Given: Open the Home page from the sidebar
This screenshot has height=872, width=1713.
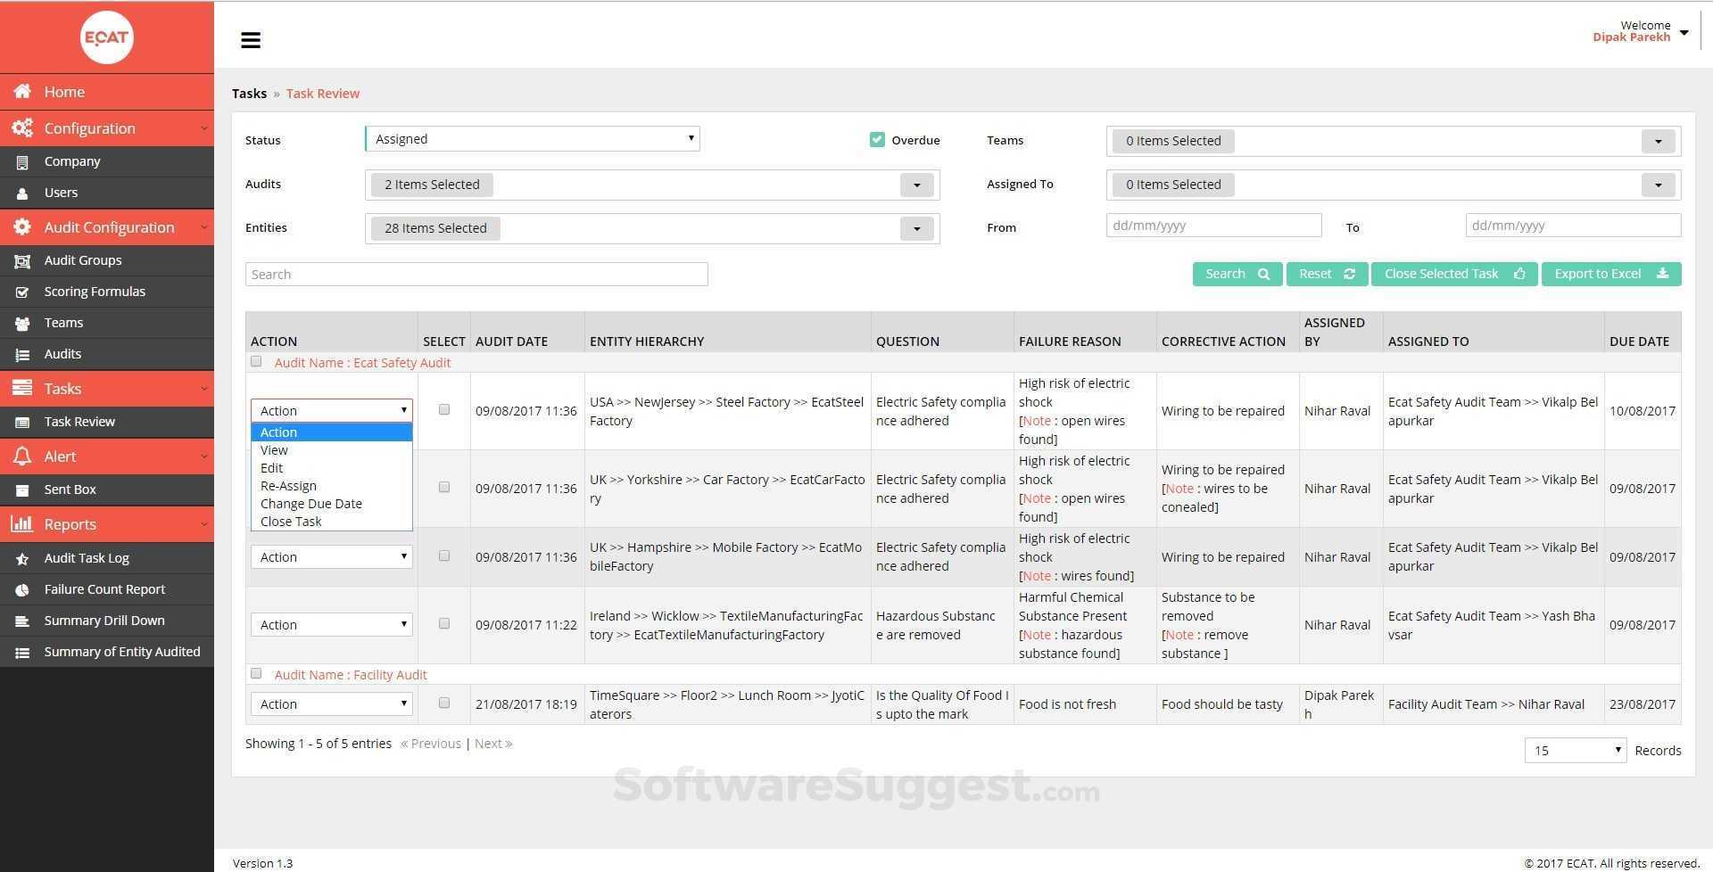Looking at the screenshot, I should [63, 91].
